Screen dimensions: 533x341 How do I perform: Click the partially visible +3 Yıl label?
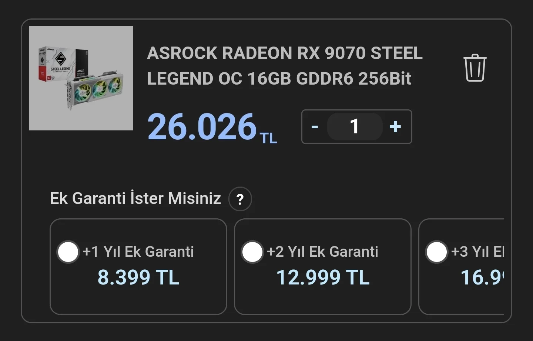pos(477,252)
